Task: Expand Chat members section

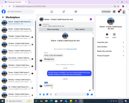Action: click(x=111, y=47)
